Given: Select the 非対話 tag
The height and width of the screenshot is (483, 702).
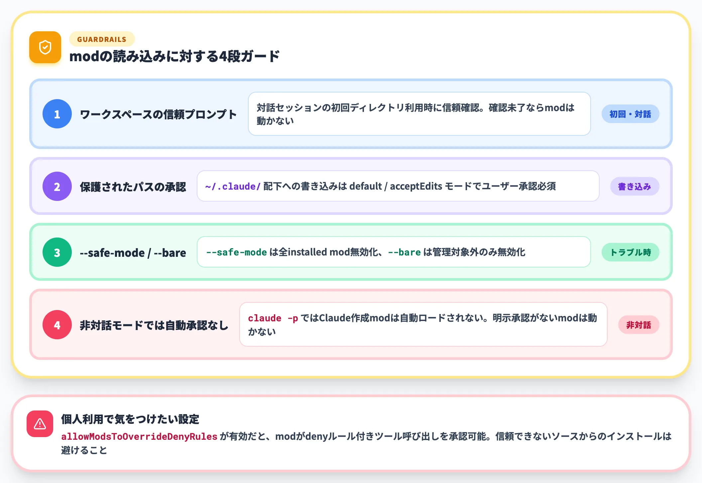Looking at the screenshot, I should point(639,325).
